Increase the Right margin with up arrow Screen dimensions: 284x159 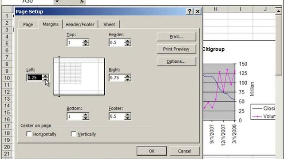127,76
